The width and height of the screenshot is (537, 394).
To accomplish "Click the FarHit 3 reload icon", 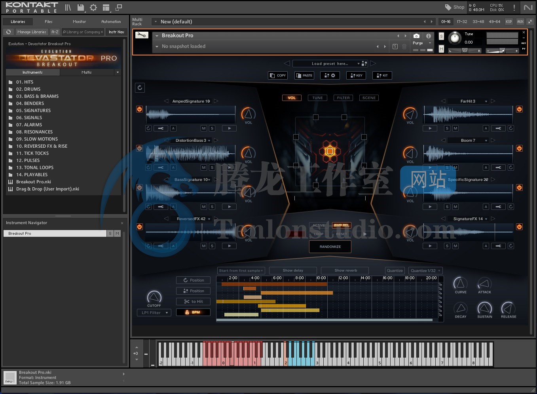I will point(511,128).
